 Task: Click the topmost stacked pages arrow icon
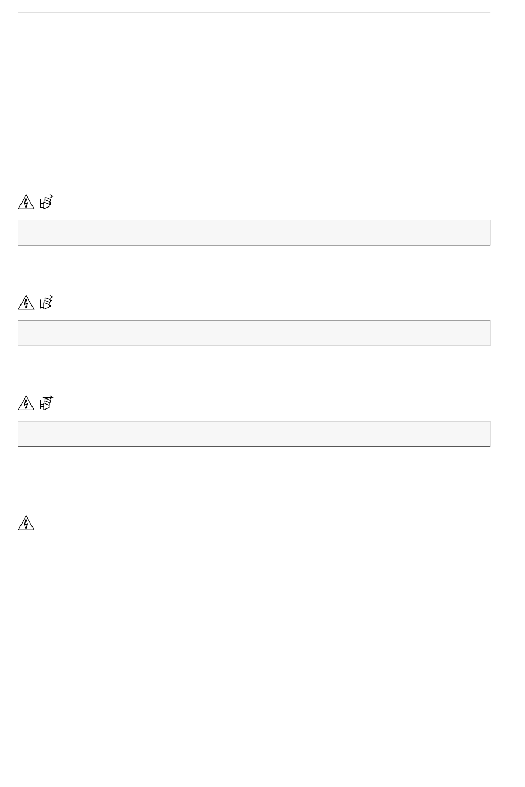click(x=47, y=201)
